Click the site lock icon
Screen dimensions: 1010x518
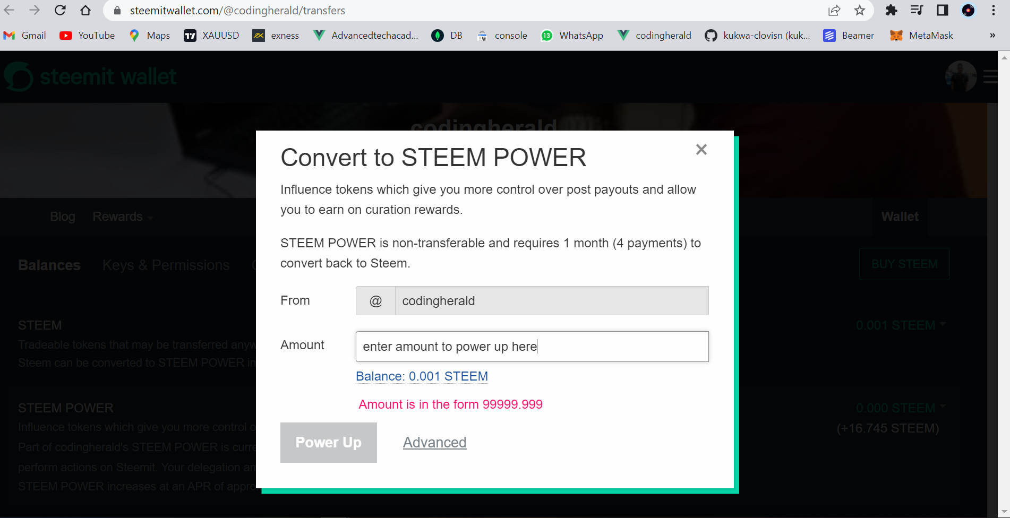tap(117, 11)
